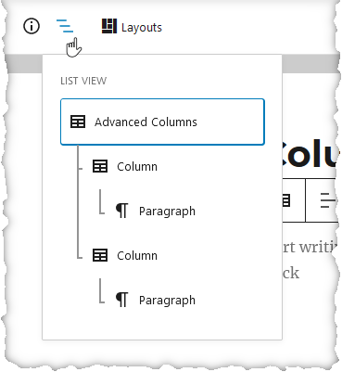
Task: Click the alignment icon in block toolbar
Action: [327, 200]
